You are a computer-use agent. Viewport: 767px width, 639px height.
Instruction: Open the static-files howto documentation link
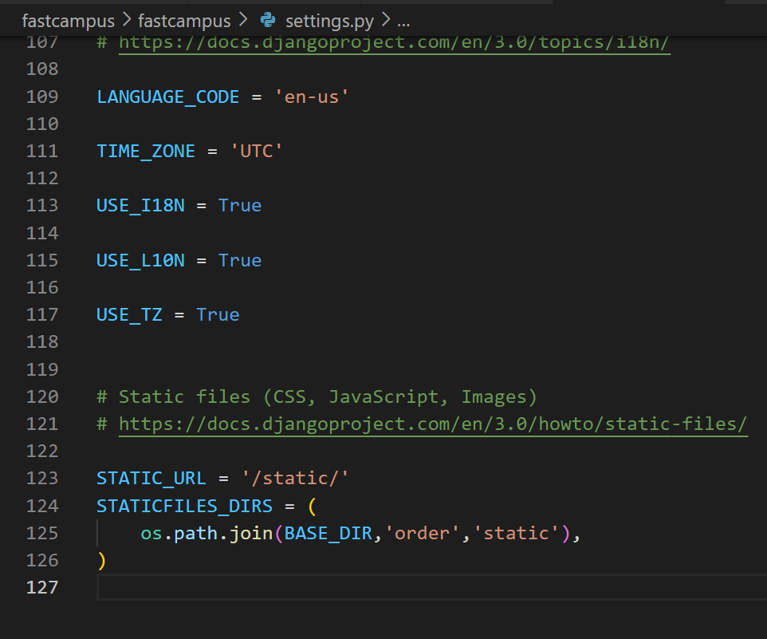click(433, 424)
